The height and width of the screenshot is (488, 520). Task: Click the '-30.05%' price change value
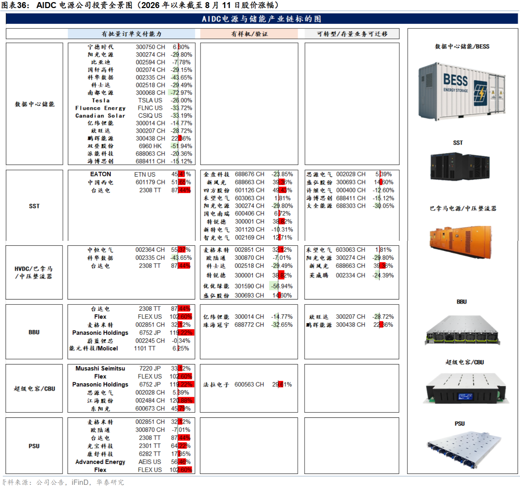tap(383, 206)
